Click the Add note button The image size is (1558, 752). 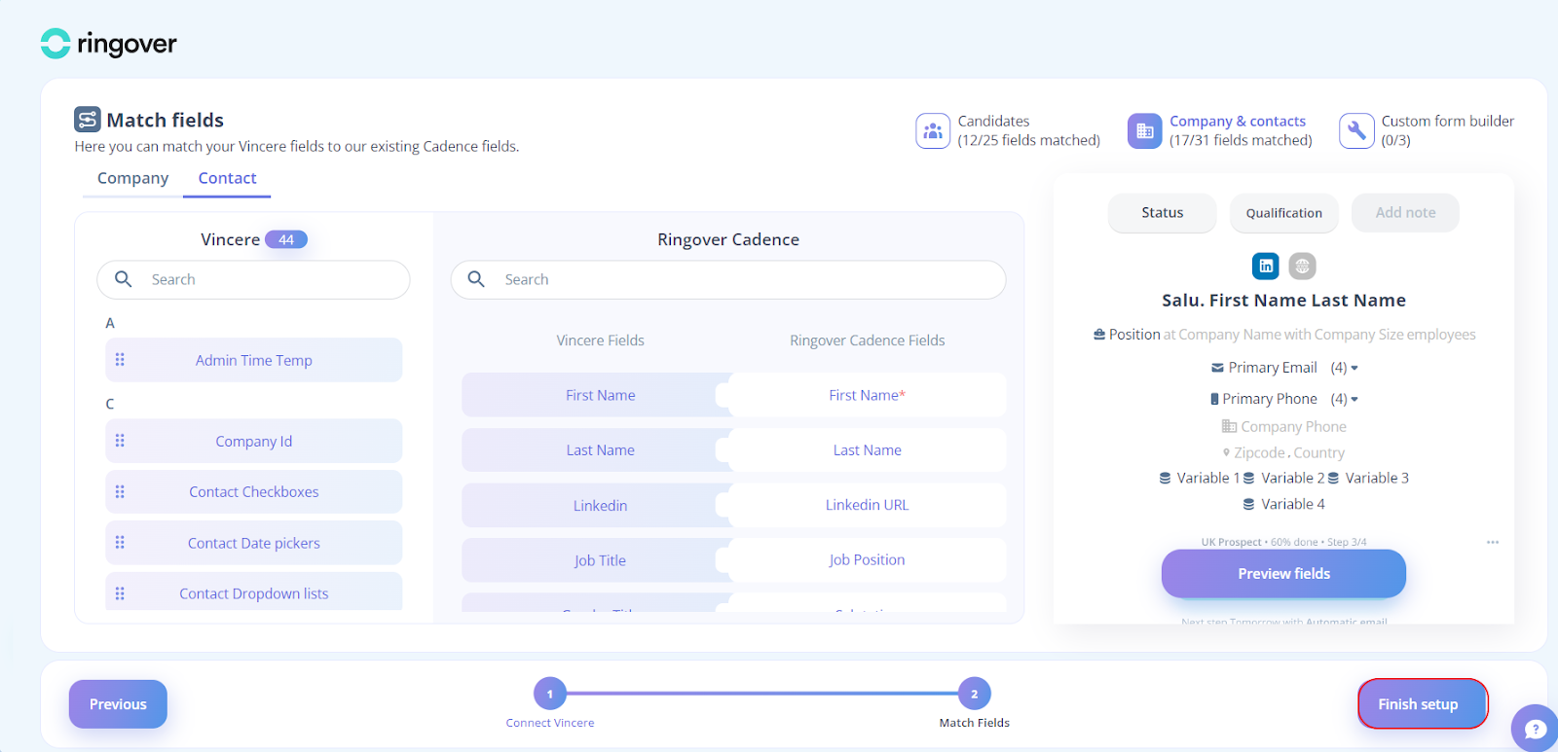pos(1405,212)
